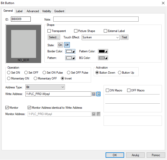
Task: Click into the Note text field
Action: pyautogui.click(x=96, y=19)
